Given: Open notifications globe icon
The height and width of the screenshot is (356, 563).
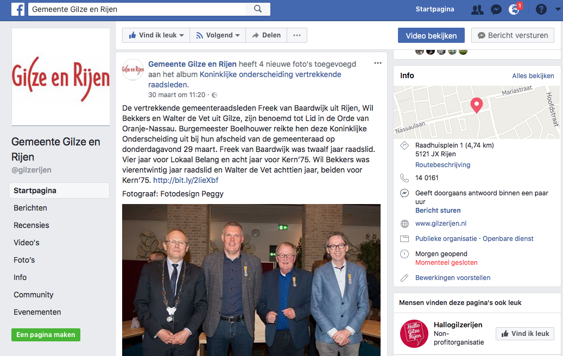Looking at the screenshot, I should tap(514, 9).
